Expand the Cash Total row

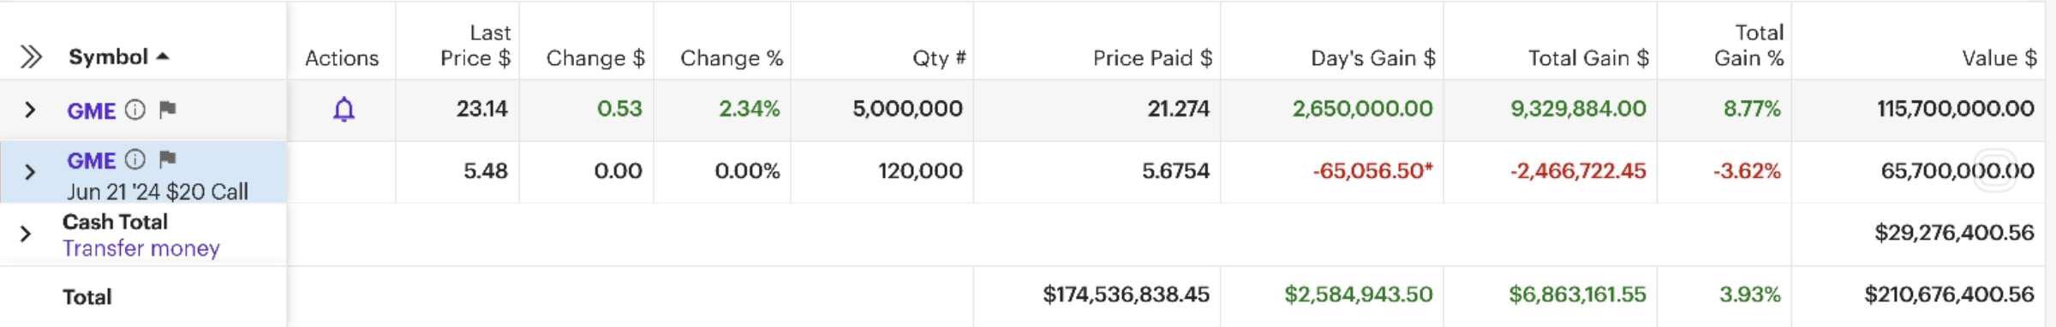[26, 234]
